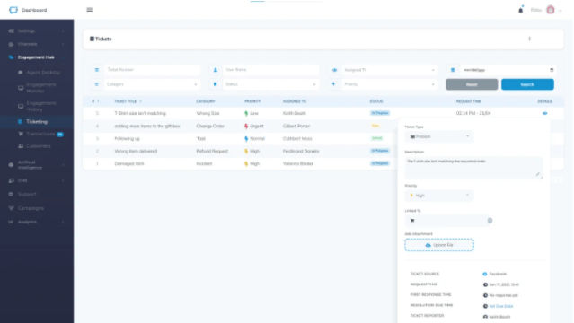
Task: Expand the Channels sidebar menu
Action: point(37,44)
